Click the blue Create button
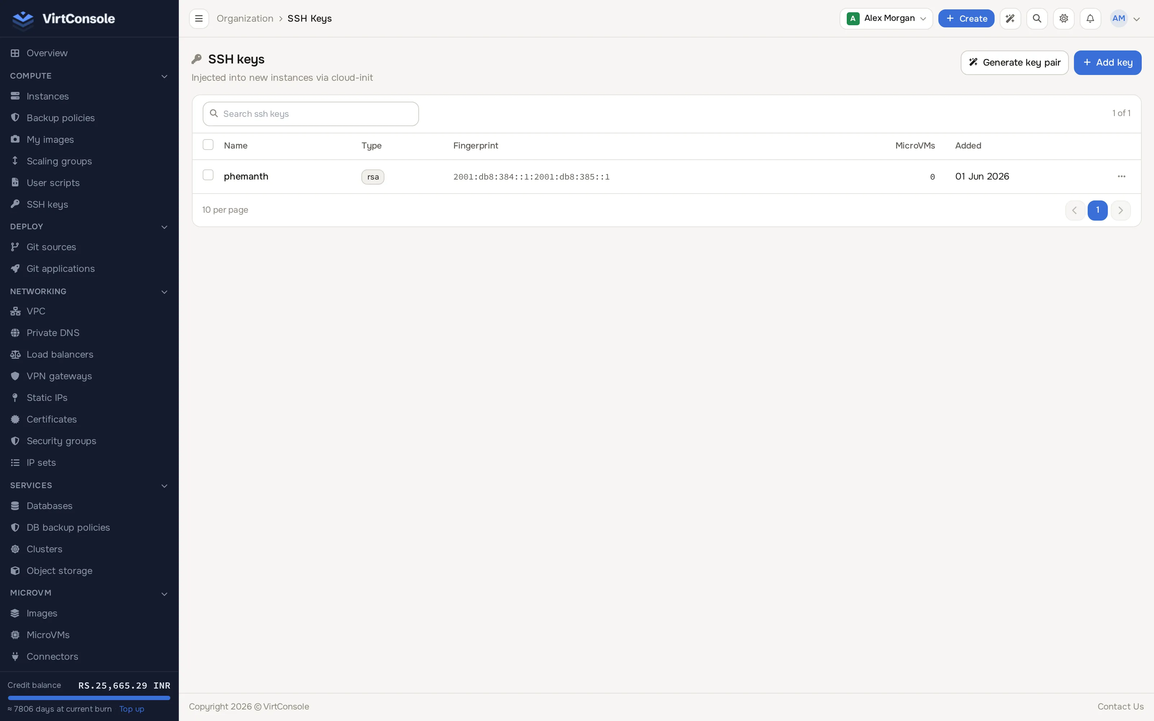The height and width of the screenshot is (721, 1154). [966, 19]
